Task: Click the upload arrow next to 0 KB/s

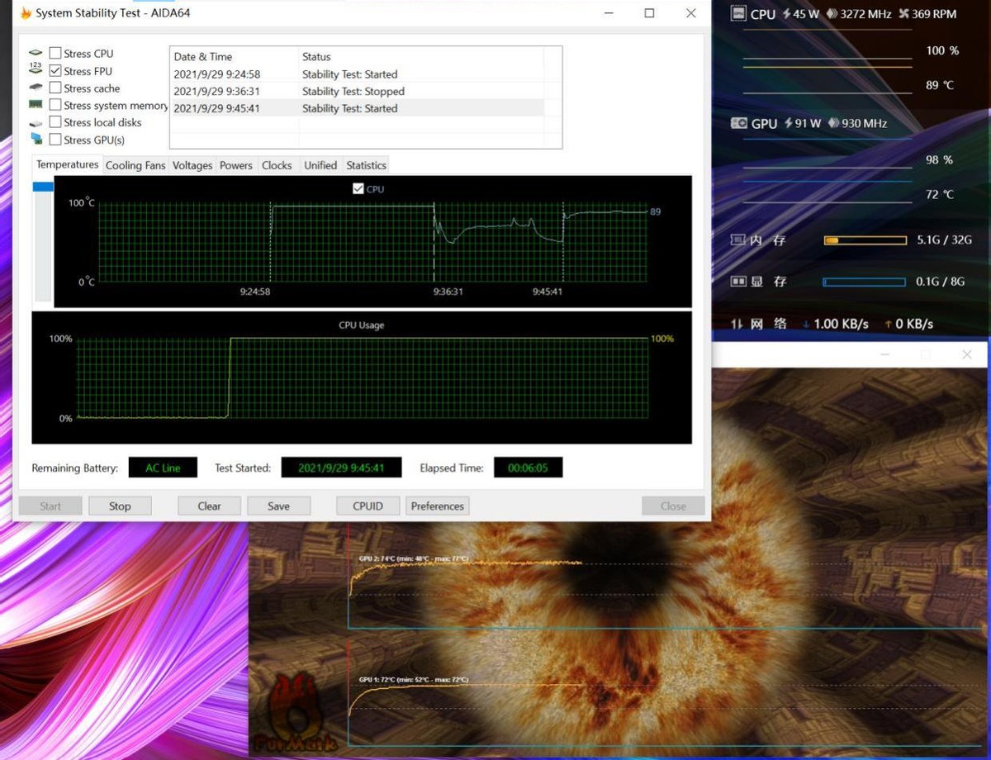Action: pos(888,324)
